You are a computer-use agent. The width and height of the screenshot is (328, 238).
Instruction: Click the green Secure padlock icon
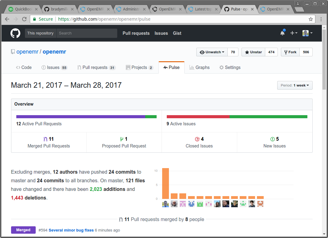pyautogui.click(x=34, y=19)
